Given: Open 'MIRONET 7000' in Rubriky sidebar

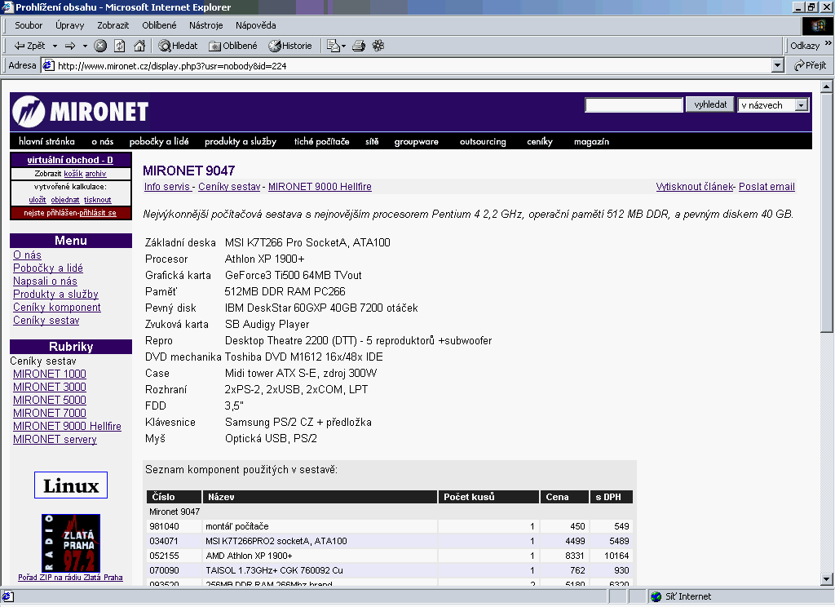Looking at the screenshot, I should (50, 413).
